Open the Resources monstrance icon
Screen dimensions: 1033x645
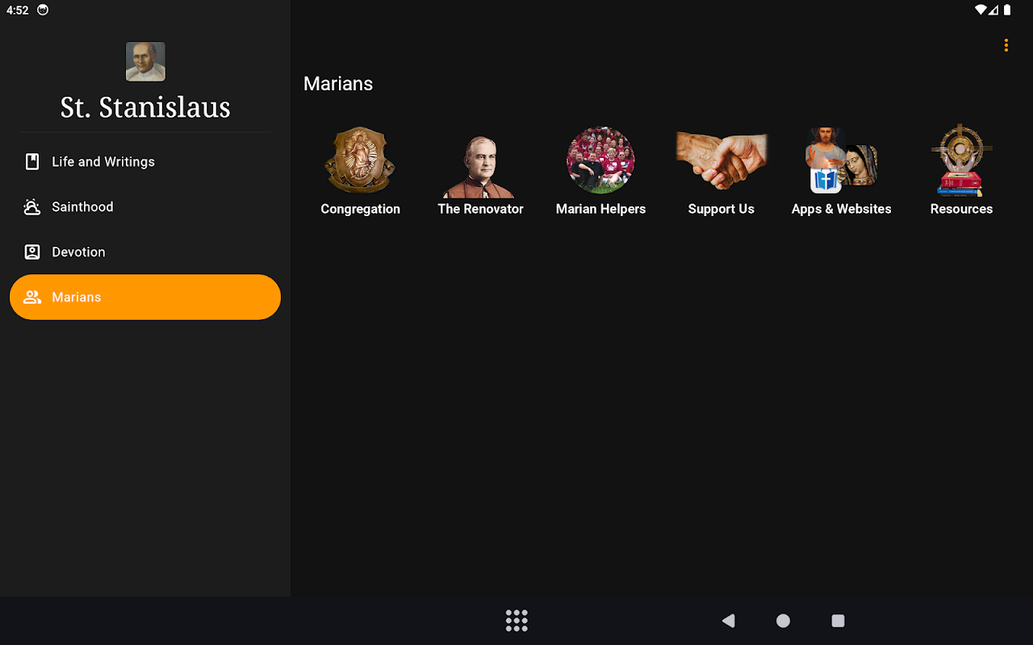pos(961,160)
